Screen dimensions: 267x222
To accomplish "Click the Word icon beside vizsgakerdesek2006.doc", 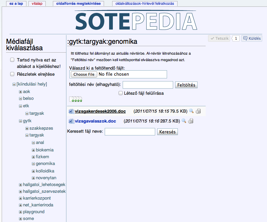I will [x=71, y=111].
